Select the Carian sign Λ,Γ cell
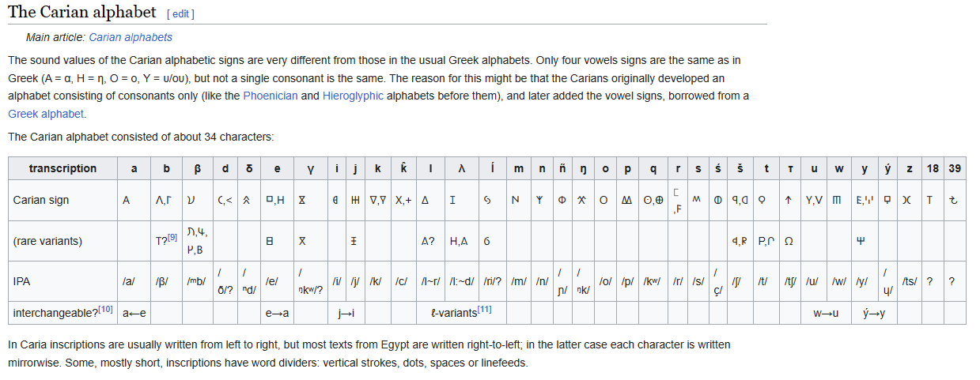This screenshot has width=980, height=380. pos(165,200)
